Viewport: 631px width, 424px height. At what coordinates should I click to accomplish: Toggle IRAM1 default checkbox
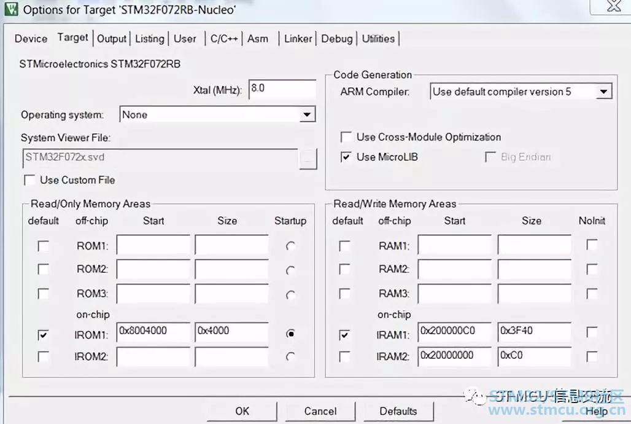click(344, 334)
